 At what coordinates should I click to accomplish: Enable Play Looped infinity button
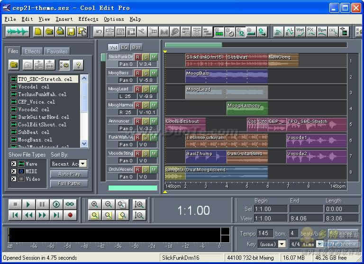point(70,204)
